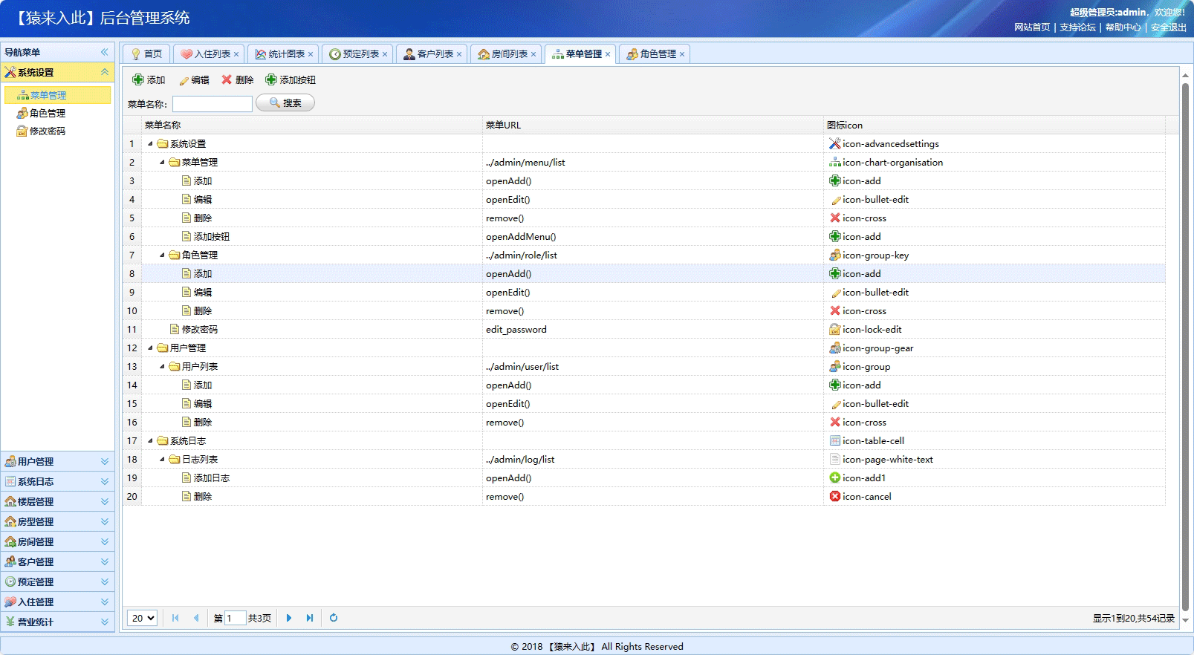The image size is (1194, 655).
Task: Click the icon-page-white-text icon cell
Action: pos(994,459)
